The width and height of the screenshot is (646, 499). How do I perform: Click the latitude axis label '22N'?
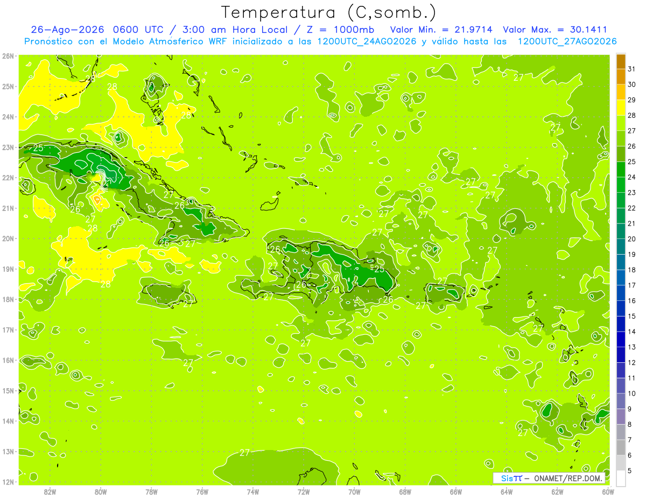click(8, 178)
